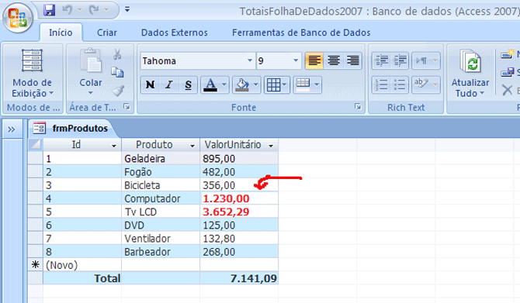The width and height of the screenshot is (520, 303).
Task: Click the Atualizar Tudo refresh icon
Action: (470, 61)
